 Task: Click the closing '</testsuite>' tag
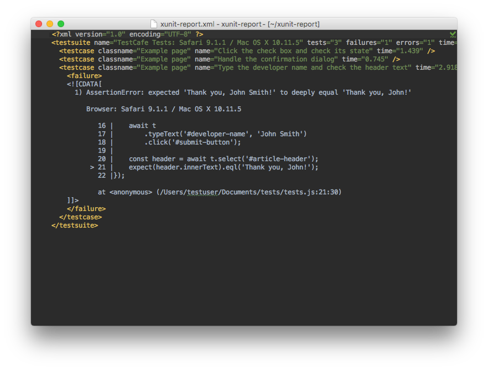tap(75, 225)
